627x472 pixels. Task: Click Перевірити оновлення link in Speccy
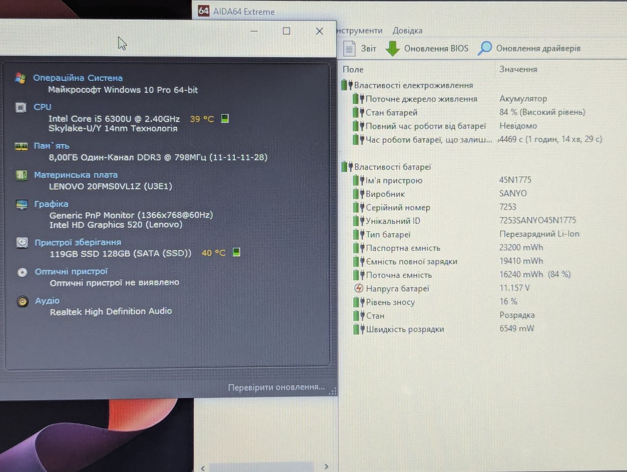tap(276, 387)
